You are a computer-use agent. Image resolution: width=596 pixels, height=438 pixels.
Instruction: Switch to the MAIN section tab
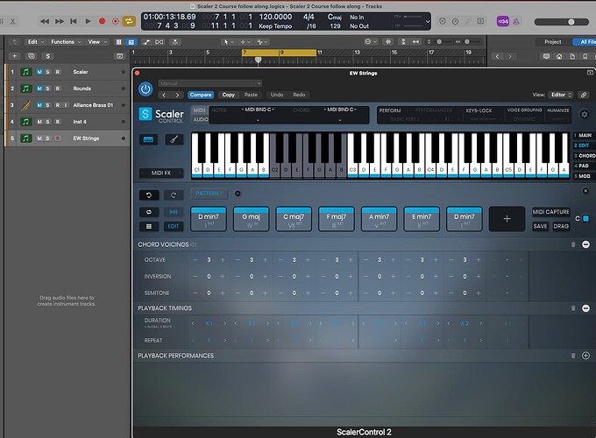click(584, 135)
